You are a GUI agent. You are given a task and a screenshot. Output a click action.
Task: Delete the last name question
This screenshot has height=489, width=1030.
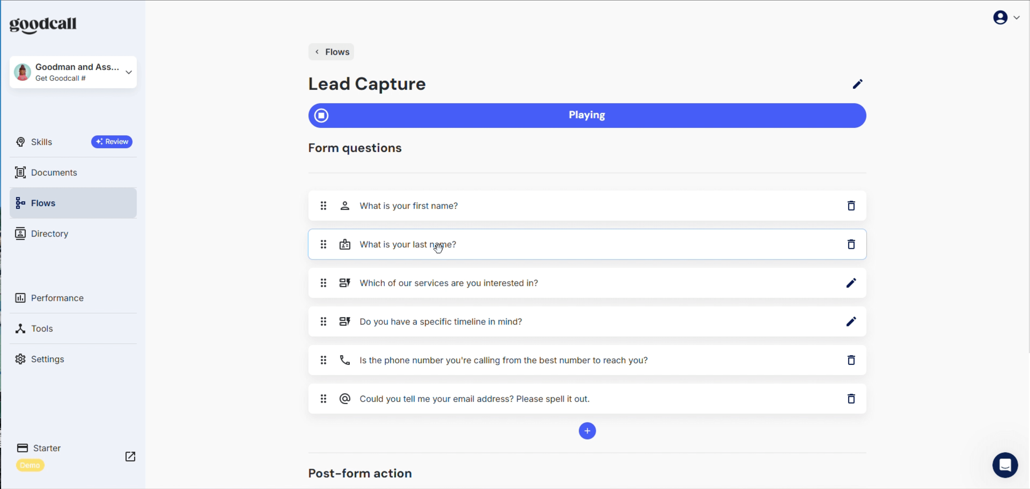[x=851, y=244]
